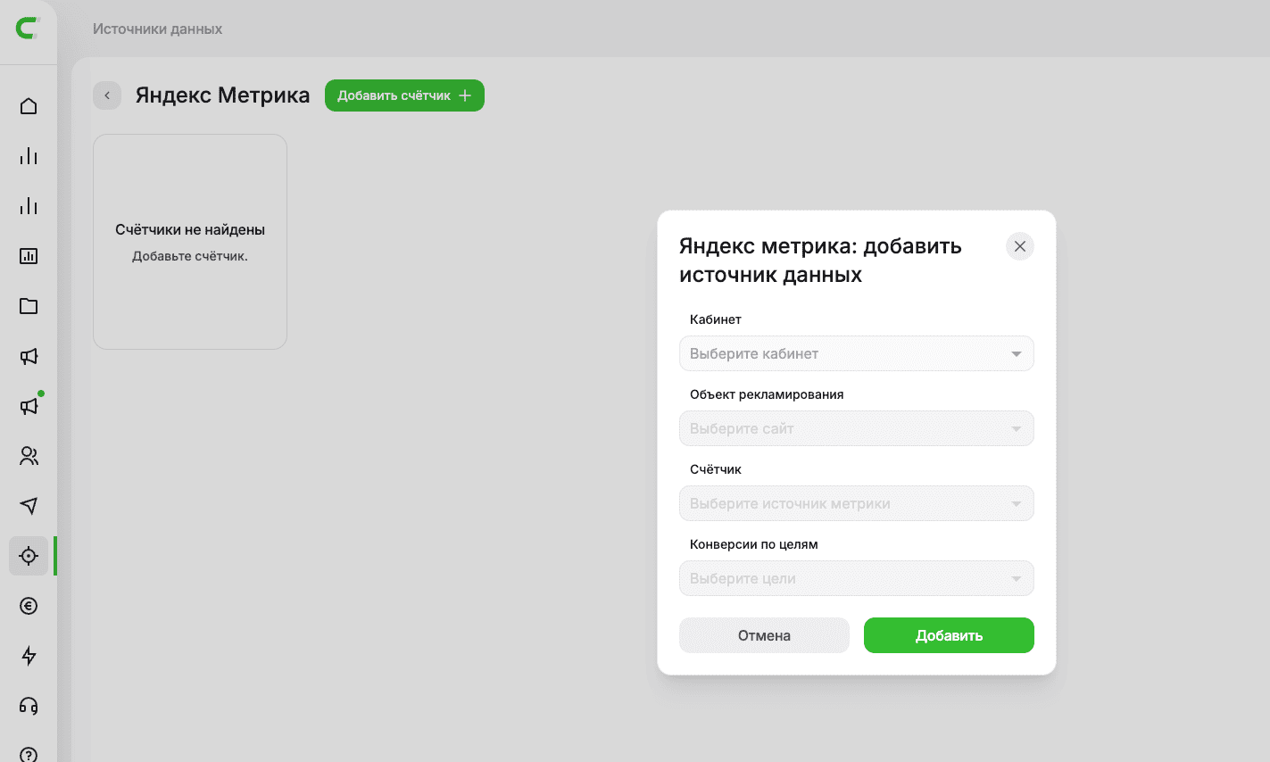Open the Конверсии по целям dropdown
This screenshot has width=1270, height=762.
coord(857,578)
